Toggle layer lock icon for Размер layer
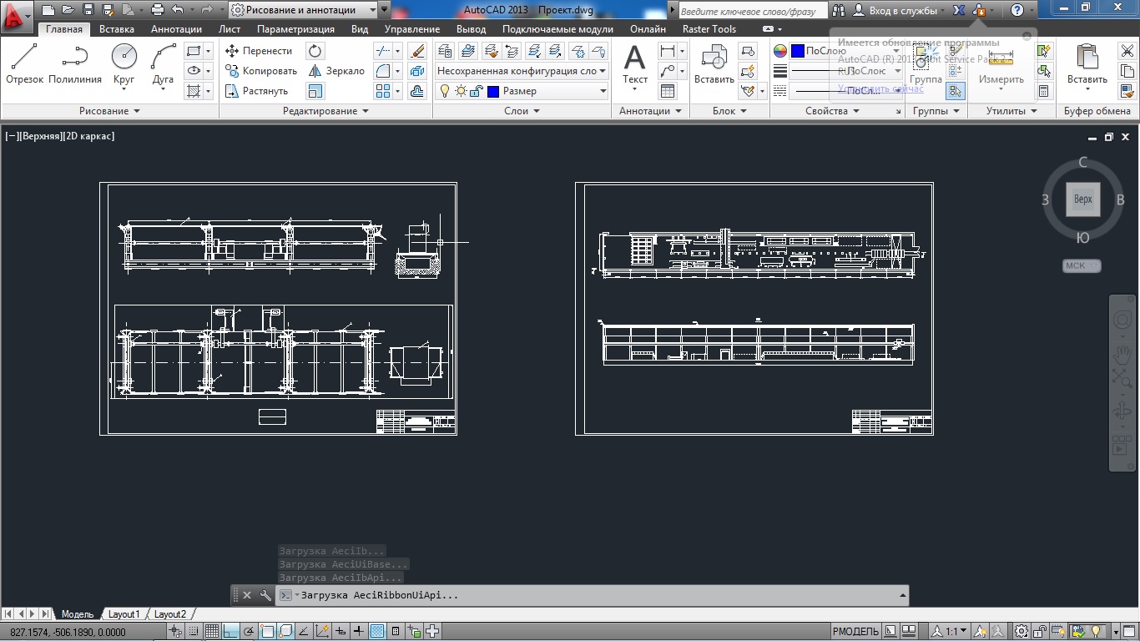This screenshot has height=641, width=1140. tap(476, 91)
